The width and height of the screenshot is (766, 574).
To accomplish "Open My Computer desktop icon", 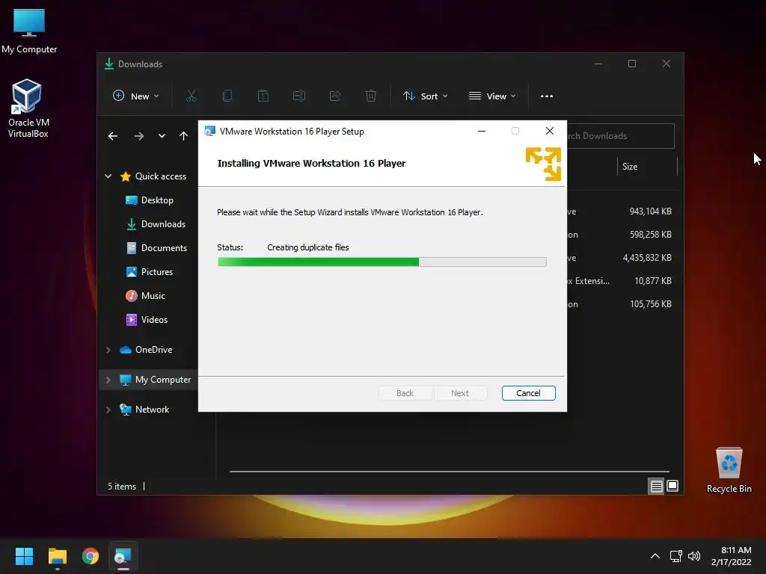I will click(x=29, y=31).
